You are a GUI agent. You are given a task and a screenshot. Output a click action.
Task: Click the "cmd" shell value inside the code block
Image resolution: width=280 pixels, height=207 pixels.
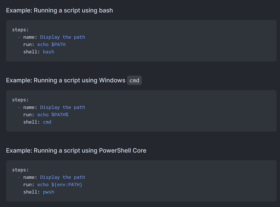[x=47, y=122]
